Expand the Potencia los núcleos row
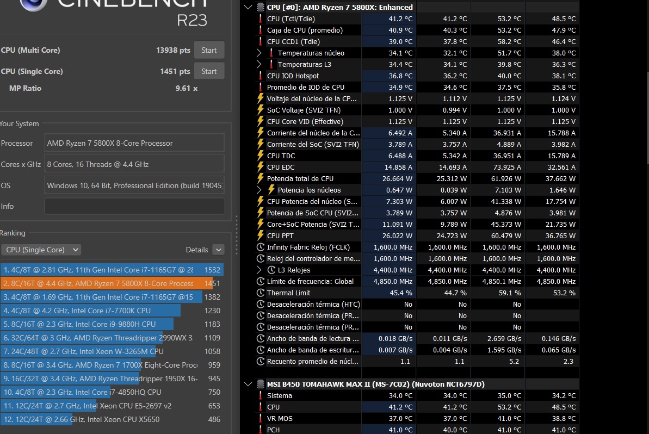The height and width of the screenshot is (434, 649). pyautogui.click(x=259, y=190)
